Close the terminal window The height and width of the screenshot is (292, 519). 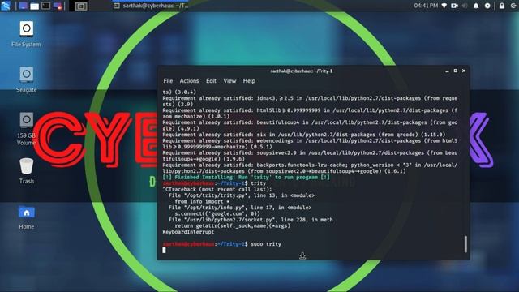click(x=464, y=71)
